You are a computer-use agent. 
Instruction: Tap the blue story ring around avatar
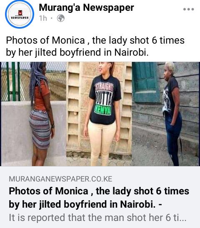[x=20, y=14]
